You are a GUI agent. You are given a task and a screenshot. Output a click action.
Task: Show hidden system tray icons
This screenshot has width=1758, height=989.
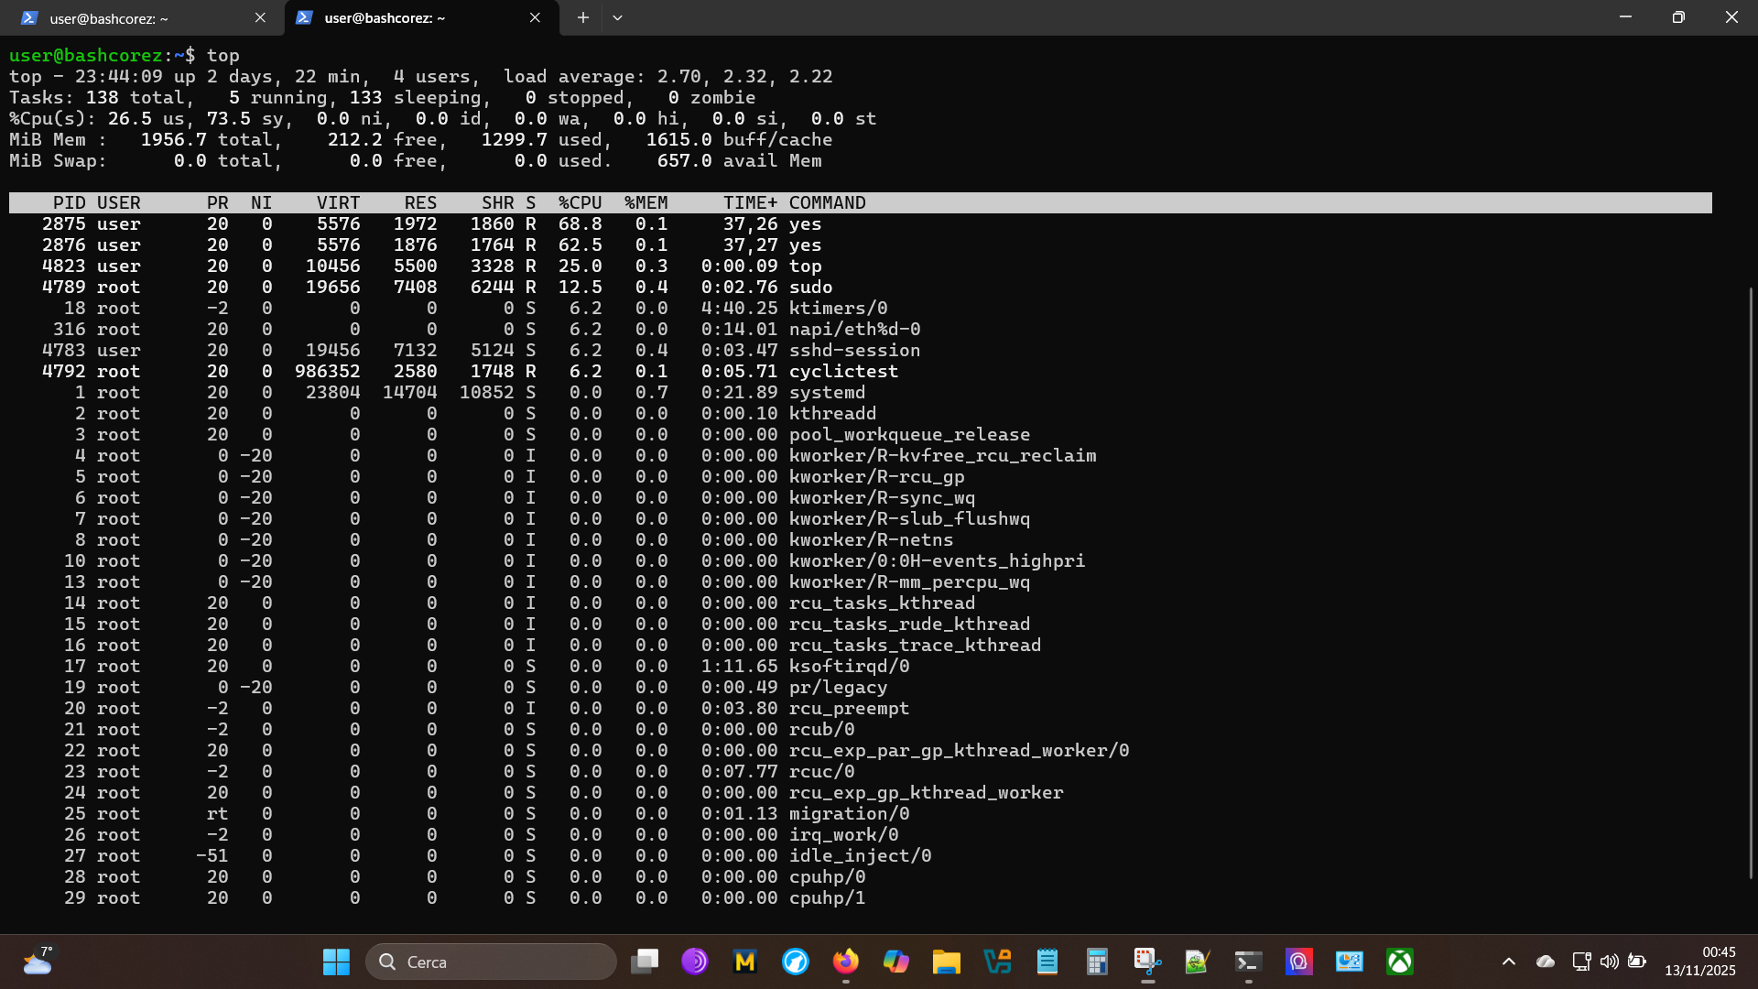(x=1508, y=962)
